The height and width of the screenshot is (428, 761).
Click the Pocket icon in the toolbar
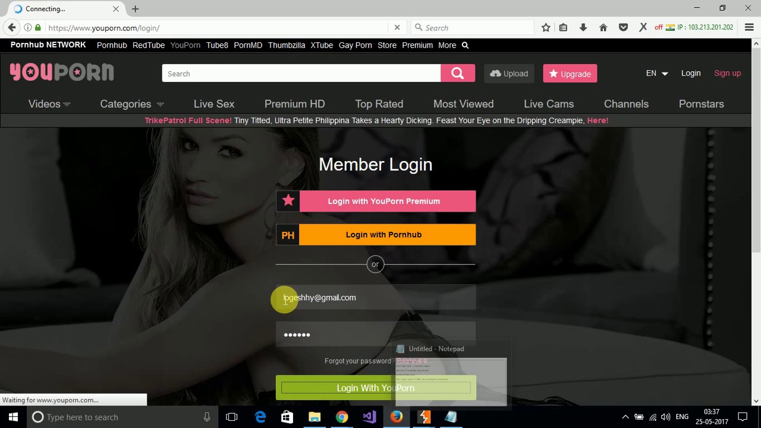623,27
